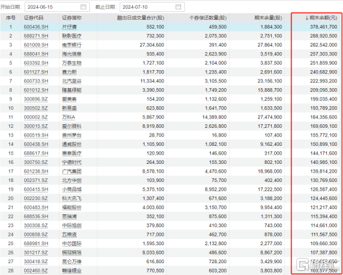Select the ending quantity cell 23,156,100
Image resolution: width=343 pixels, height=275 pixels.
270,81
